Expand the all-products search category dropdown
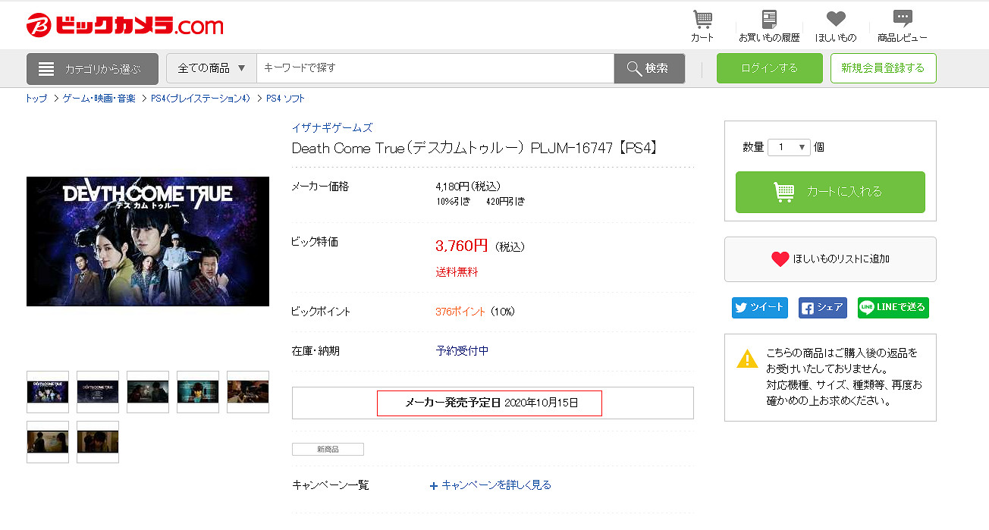 click(212, 68)
